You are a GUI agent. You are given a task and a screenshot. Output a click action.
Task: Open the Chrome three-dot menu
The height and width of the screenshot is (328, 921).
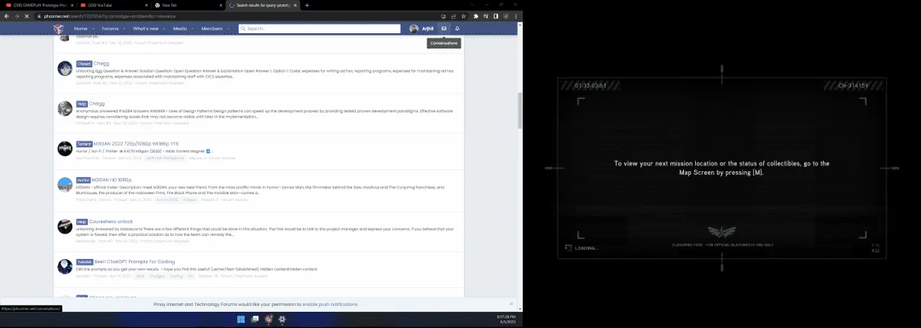[516, 16]
